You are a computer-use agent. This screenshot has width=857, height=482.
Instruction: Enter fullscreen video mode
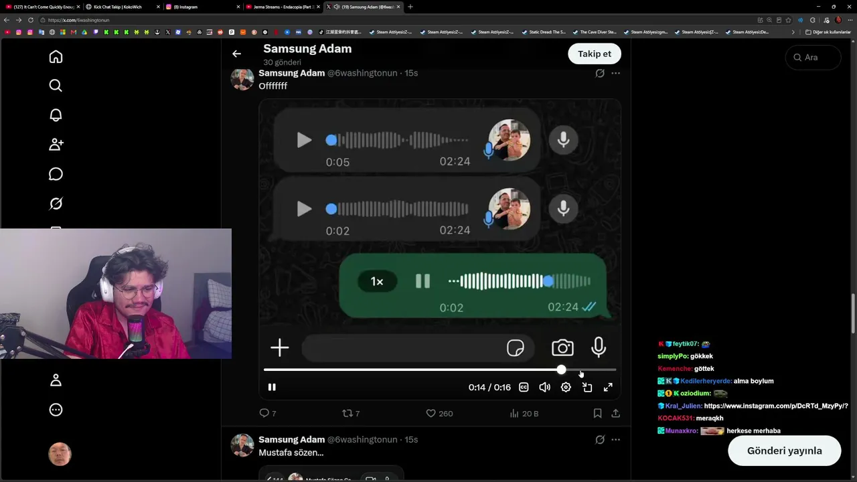point(608,387)
